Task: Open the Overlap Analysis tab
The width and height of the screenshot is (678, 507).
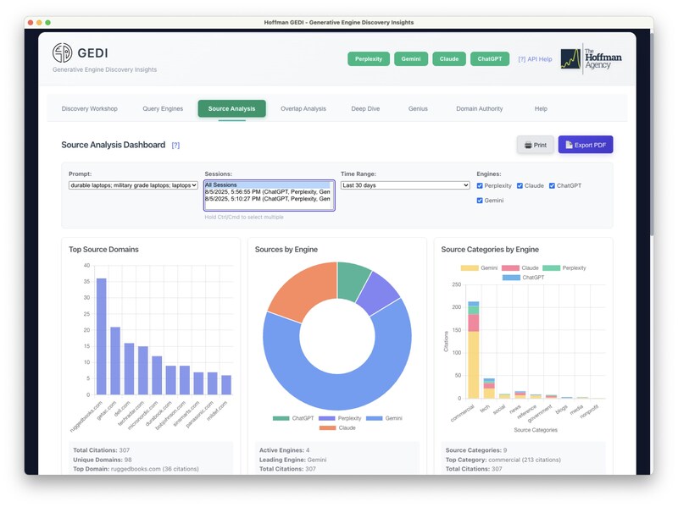Action: pyautogui.click(x=303, y=109)
